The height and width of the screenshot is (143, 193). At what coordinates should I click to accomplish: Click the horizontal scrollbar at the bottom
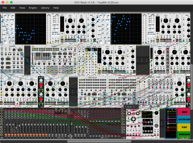click(x=99, y=141)
